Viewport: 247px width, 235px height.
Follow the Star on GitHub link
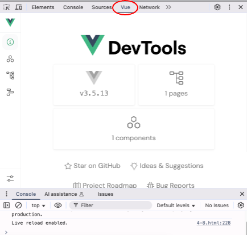click(92, 166)
